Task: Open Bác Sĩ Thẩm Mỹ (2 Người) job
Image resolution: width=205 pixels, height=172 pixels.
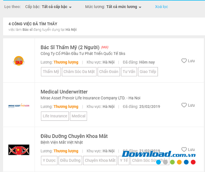Action: click(70, 47)
